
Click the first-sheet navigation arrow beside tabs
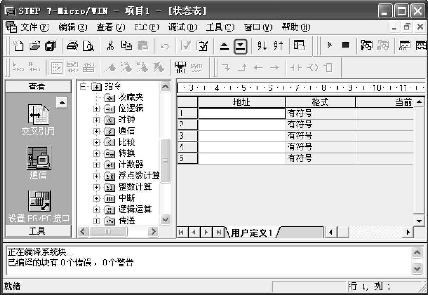coord(182,232)
